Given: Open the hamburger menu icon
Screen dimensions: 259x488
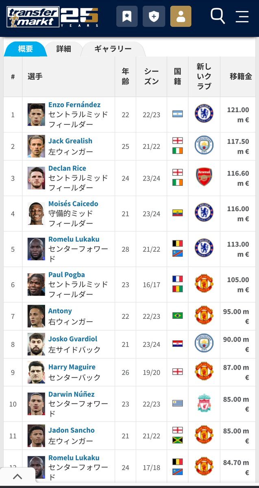Looking at the screenshot, I should coord(242,16).
